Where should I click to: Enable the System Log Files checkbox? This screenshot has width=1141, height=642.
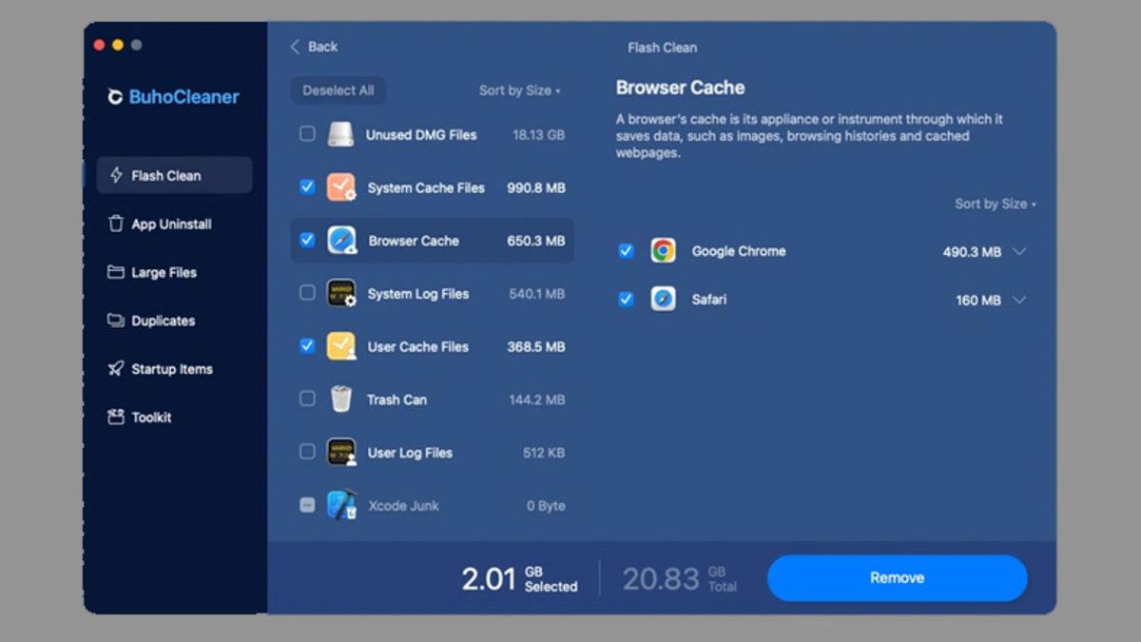(307, 294)
